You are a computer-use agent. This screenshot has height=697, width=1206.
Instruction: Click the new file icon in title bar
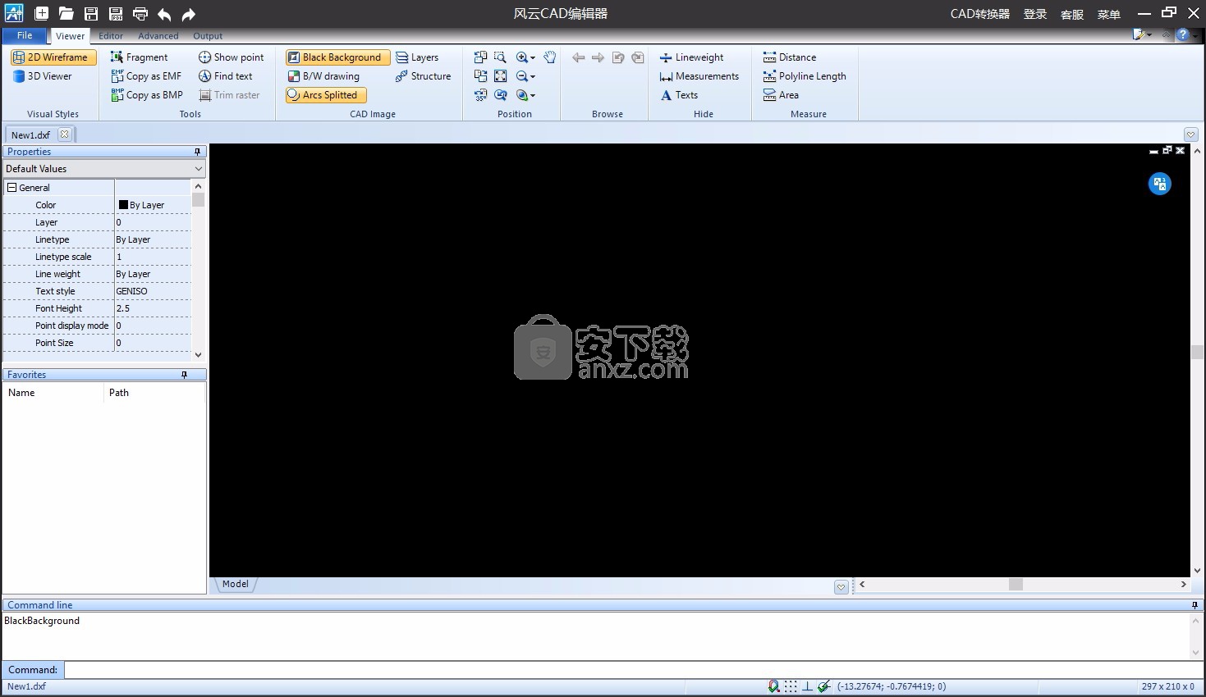pos(41,13)
